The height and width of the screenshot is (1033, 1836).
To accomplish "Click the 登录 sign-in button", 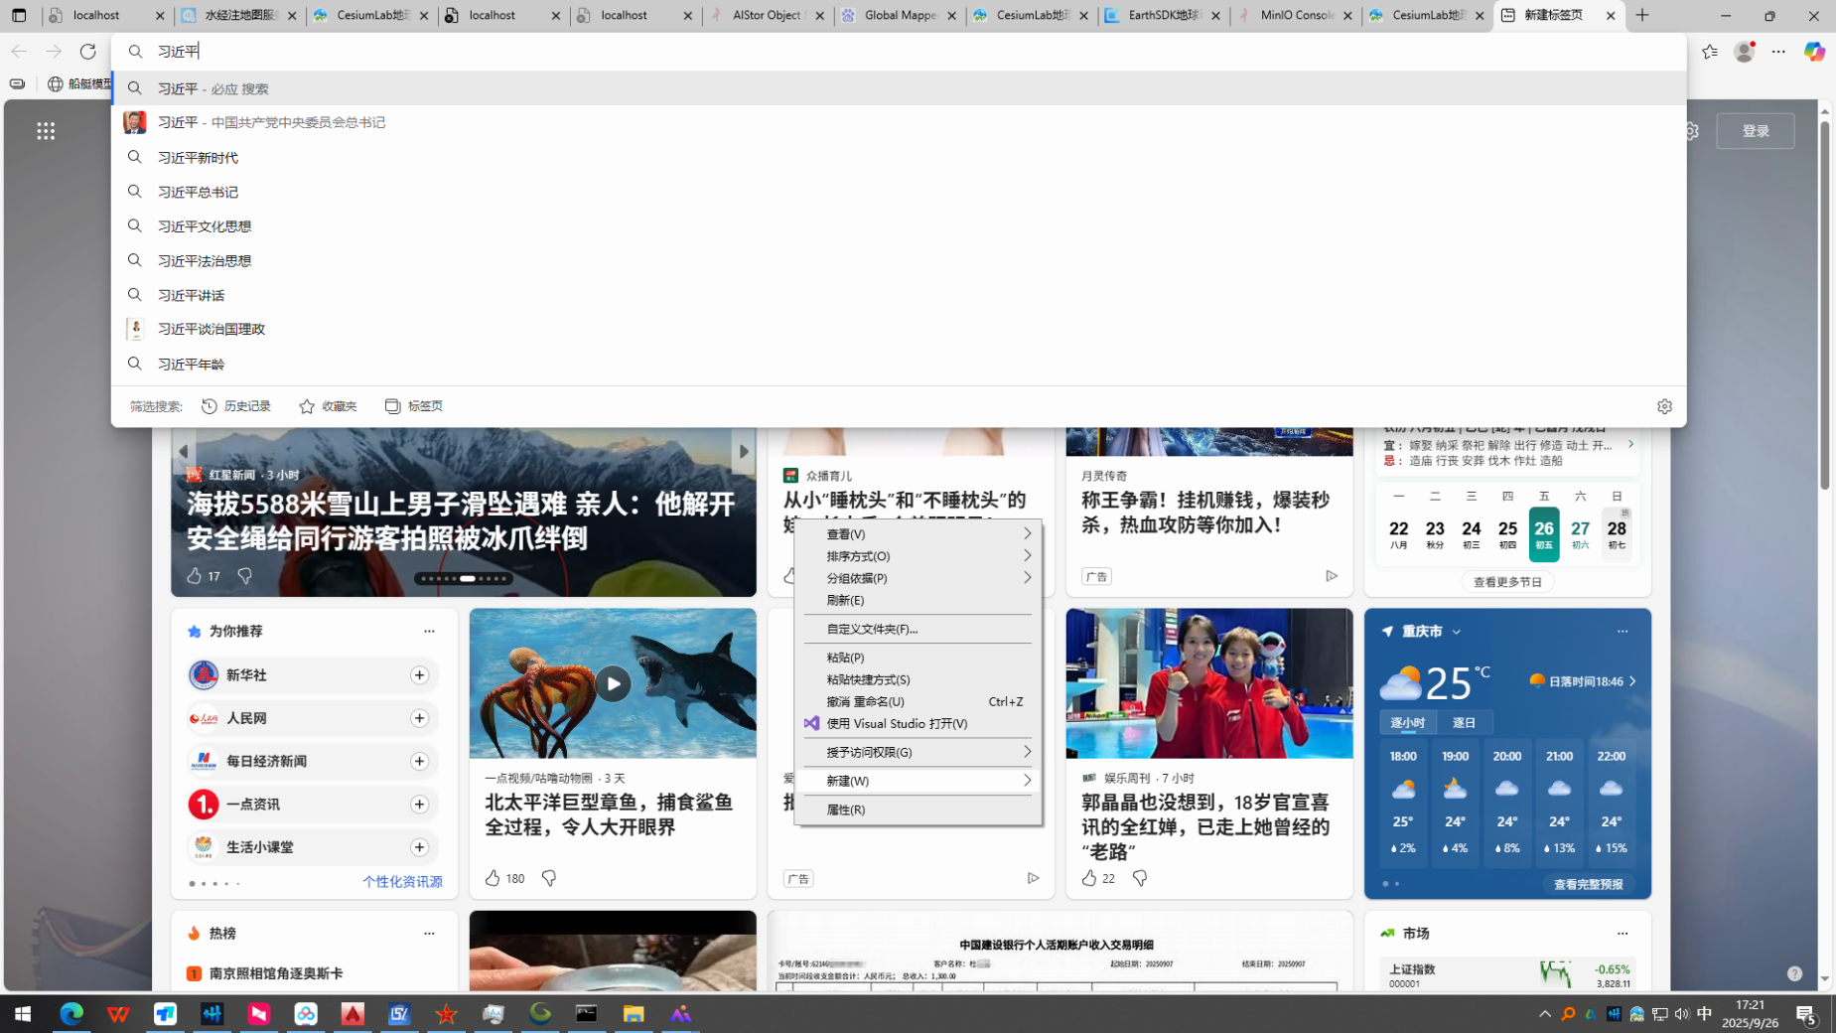I will [1755, 131].
